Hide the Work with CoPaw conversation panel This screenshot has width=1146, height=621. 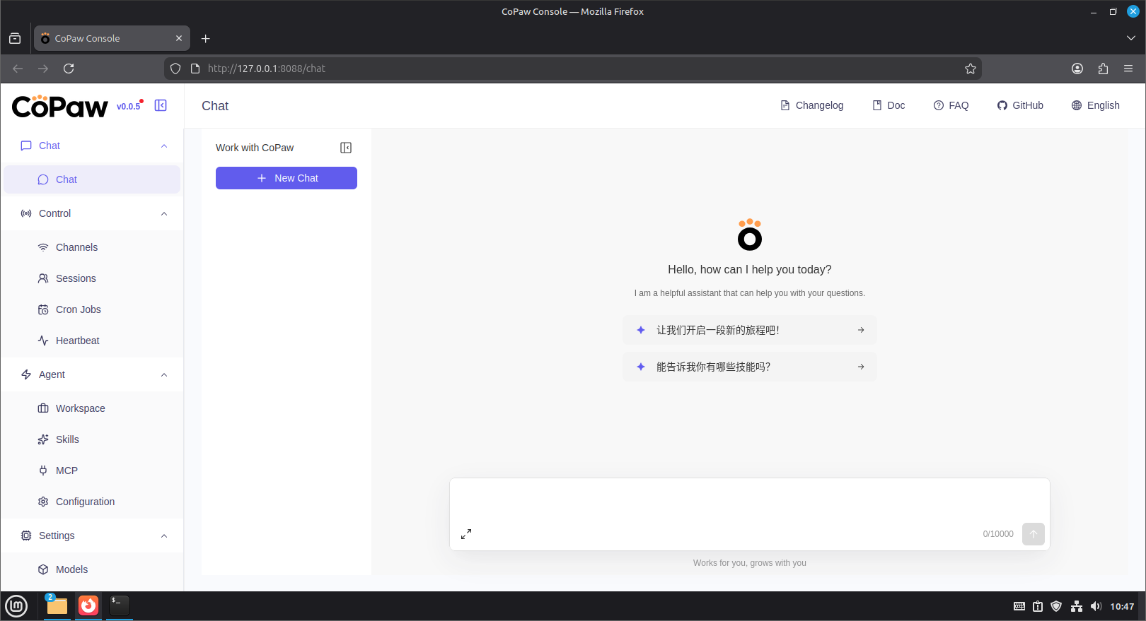[x=346, y=148]
